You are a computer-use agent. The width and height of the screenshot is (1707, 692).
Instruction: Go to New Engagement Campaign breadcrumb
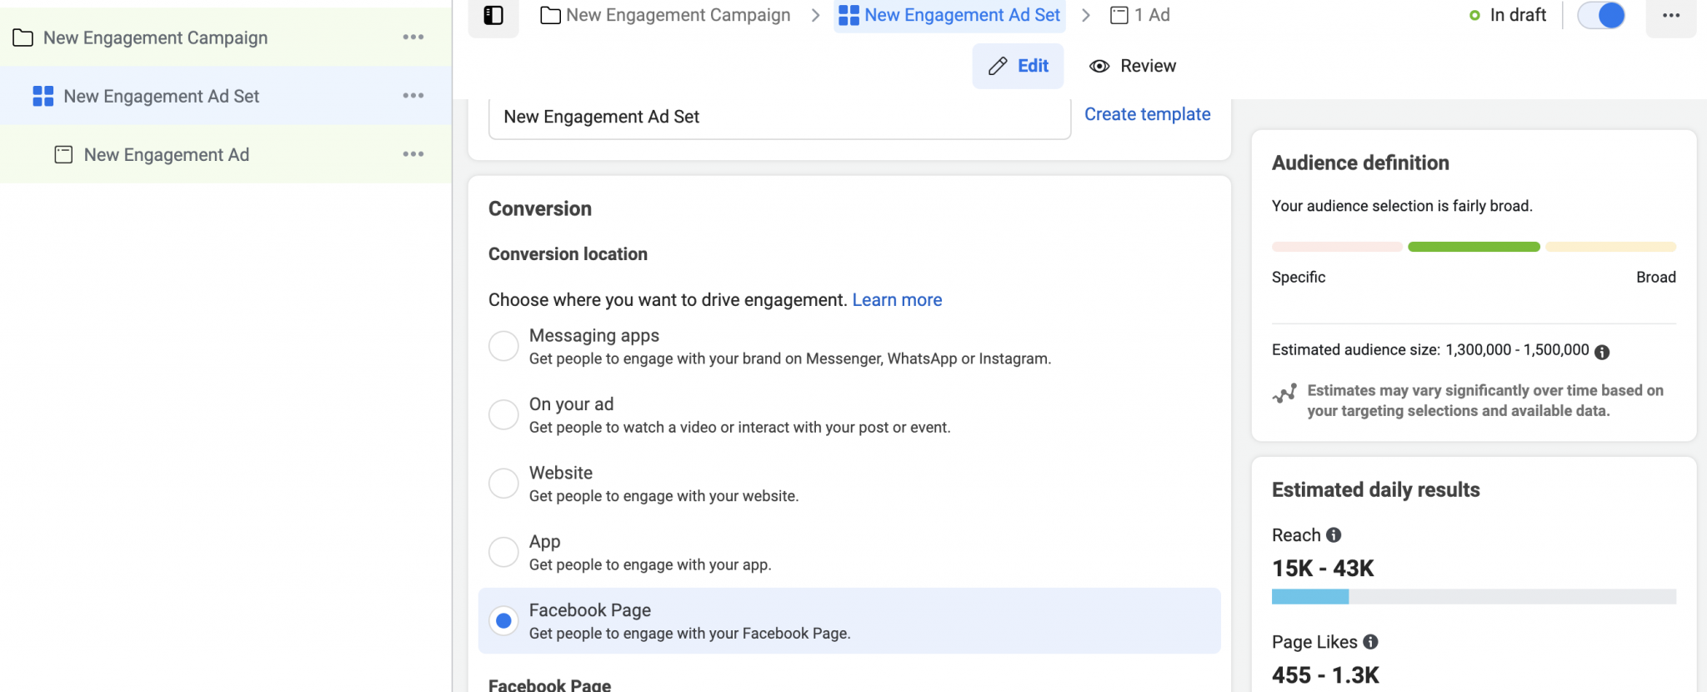tap(666, 15)
